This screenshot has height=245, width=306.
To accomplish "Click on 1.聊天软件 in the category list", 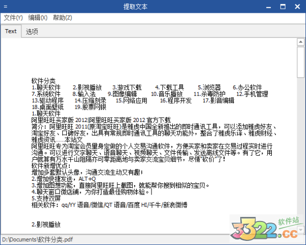I will point(46,87).
